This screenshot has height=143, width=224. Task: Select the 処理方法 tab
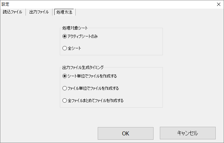64,12
